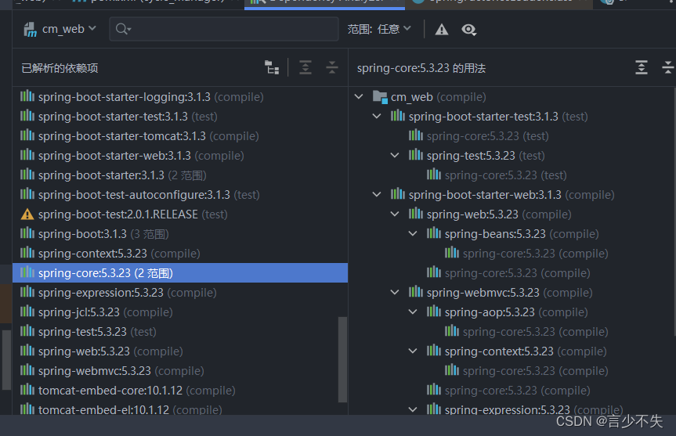Select spring-core:5.3.23 under spring-beans

tap(535, 254)
